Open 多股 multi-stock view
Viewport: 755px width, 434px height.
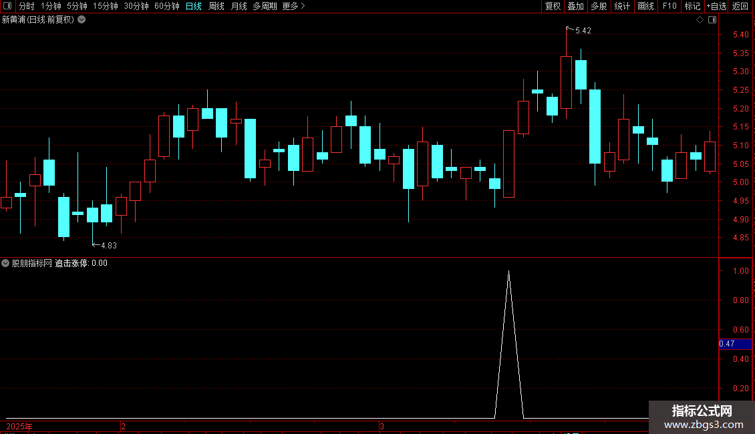point(599,6)
